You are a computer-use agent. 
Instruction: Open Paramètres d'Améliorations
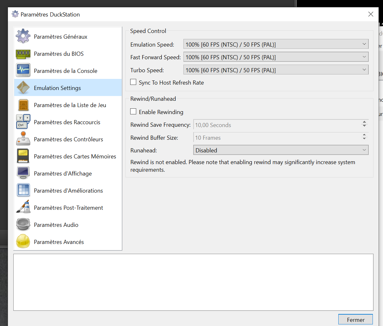(x=68, y=190)
